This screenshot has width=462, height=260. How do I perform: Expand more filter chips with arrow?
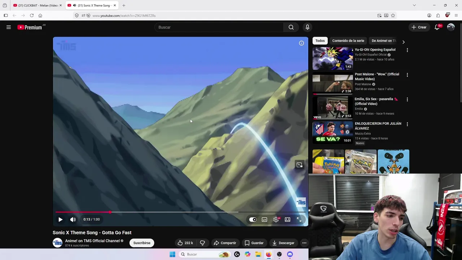coord(404,42)
